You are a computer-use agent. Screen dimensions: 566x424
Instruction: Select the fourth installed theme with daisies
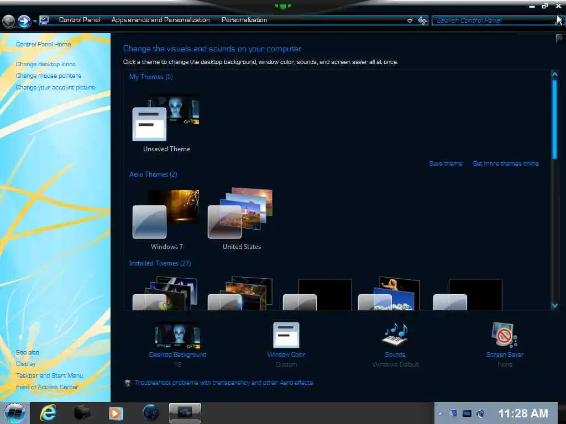point(389,294)
